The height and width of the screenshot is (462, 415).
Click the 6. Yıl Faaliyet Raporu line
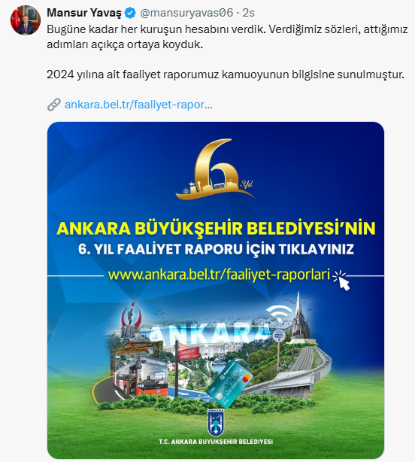click(x=216, y=249)
